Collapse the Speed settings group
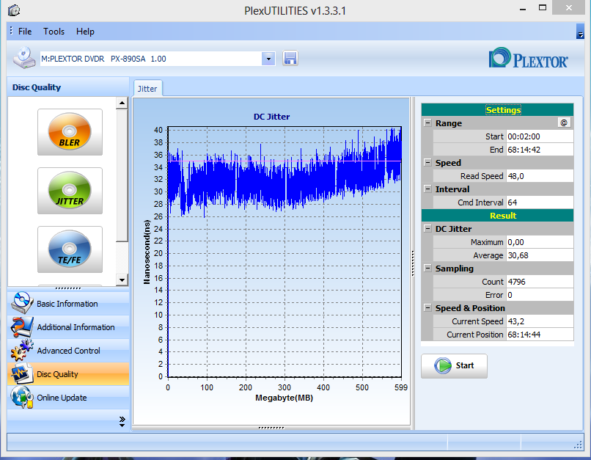Viewport: 591px width, 460px height. tap(427, 163)
